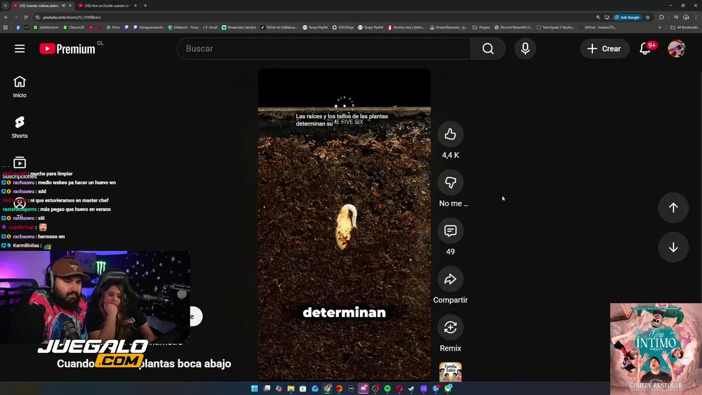
Task: Dislike this Short
Action: (450, 183)
